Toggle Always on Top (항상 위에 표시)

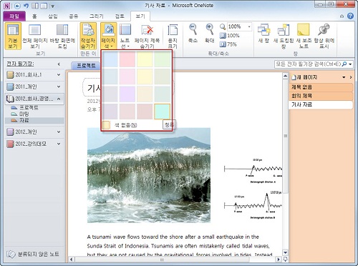[x=324, y=36]
